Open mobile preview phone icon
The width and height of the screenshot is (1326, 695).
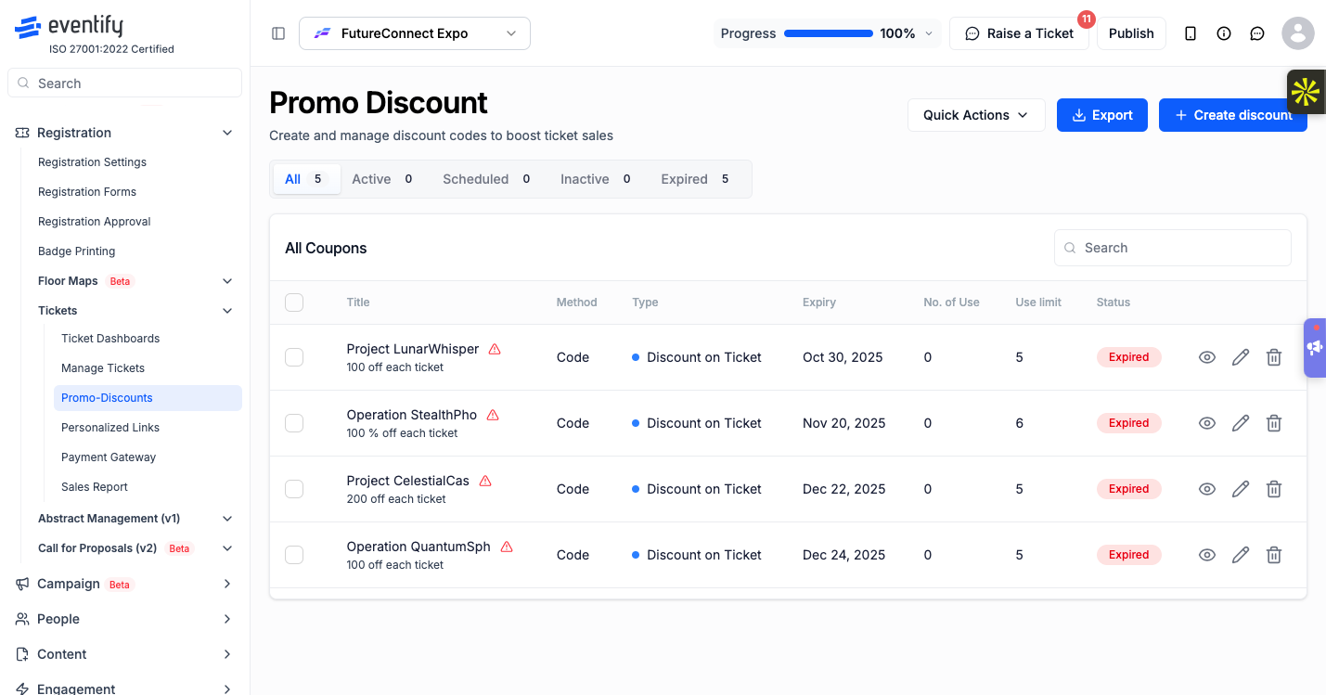coord(1191,33)
